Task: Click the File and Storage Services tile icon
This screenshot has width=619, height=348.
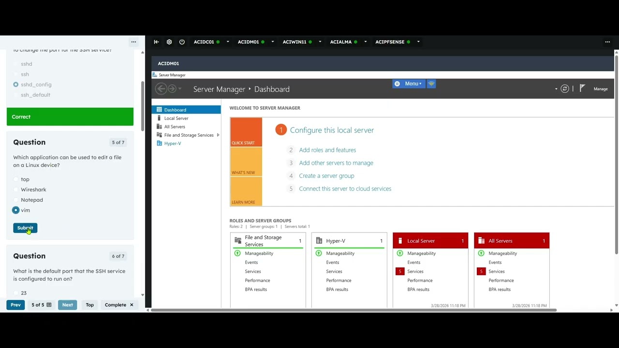Action: 237,240
